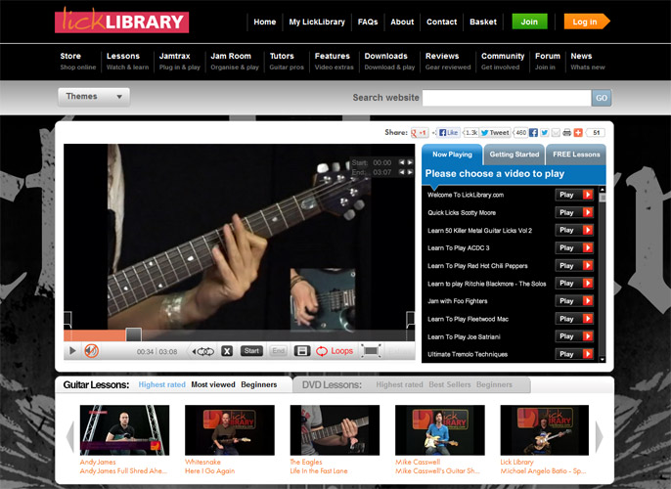Share via the small Facebook square icon
The width and height of the screenshot is (671, 489).
coord(533,133)
